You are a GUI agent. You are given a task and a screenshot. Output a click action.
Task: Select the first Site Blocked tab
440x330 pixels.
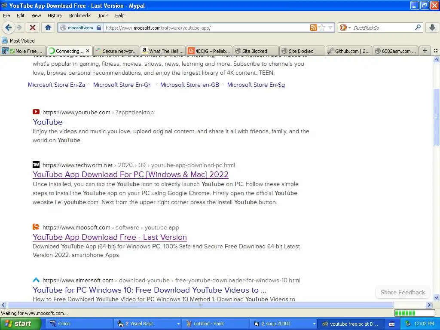pos(256,51)
